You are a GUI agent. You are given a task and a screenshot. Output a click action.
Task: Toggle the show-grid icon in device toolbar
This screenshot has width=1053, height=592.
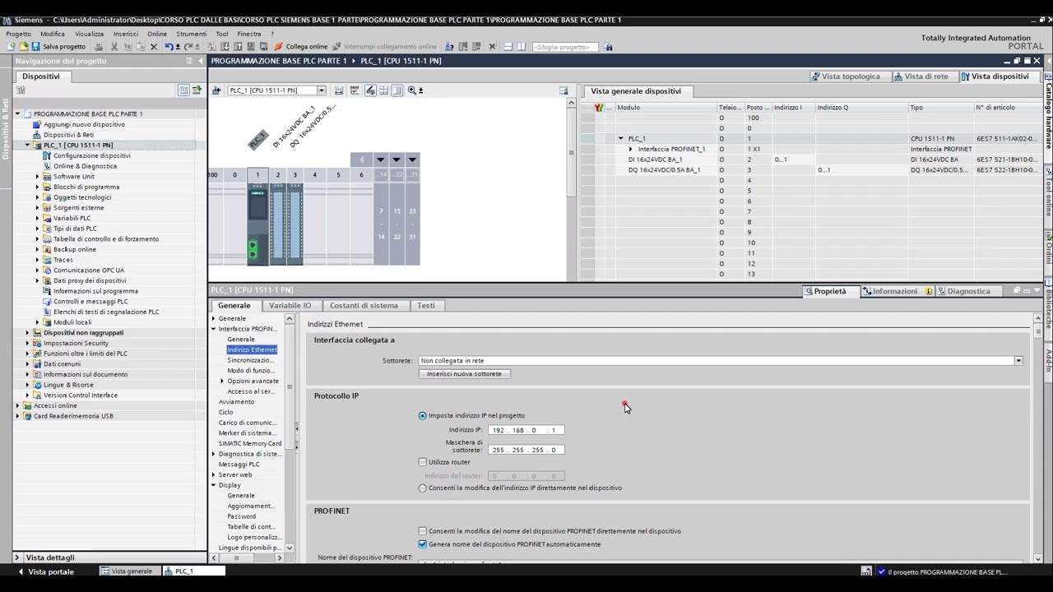point(383,90)
